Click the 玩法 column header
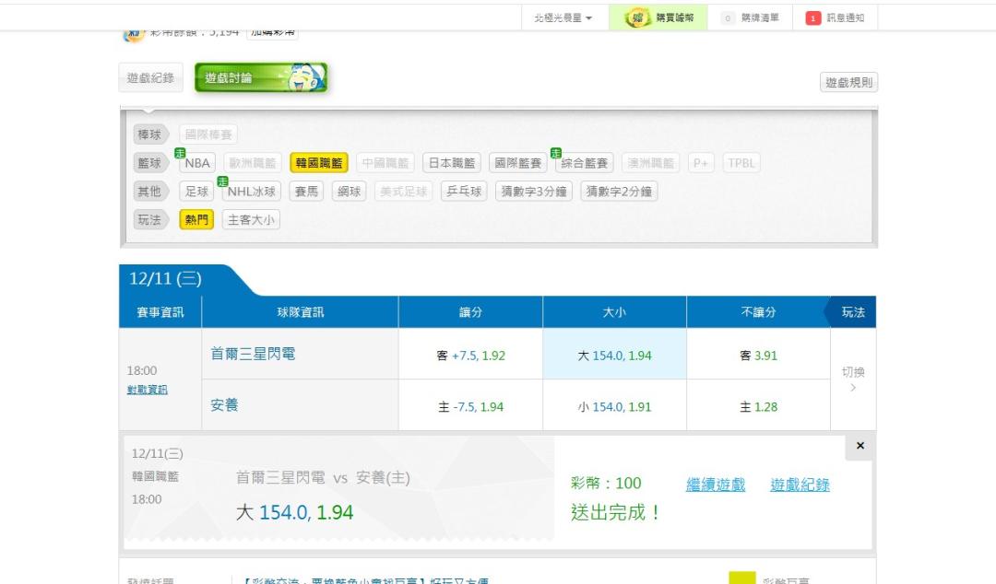This screenshot has width=996, height=584. coord(853,312)
